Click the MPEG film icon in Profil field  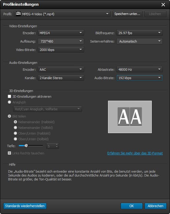18,14
